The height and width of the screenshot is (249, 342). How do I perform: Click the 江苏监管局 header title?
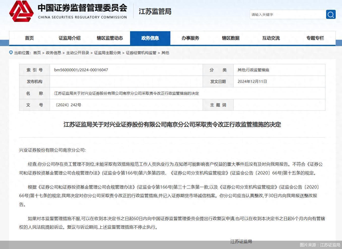pos(155,12)
